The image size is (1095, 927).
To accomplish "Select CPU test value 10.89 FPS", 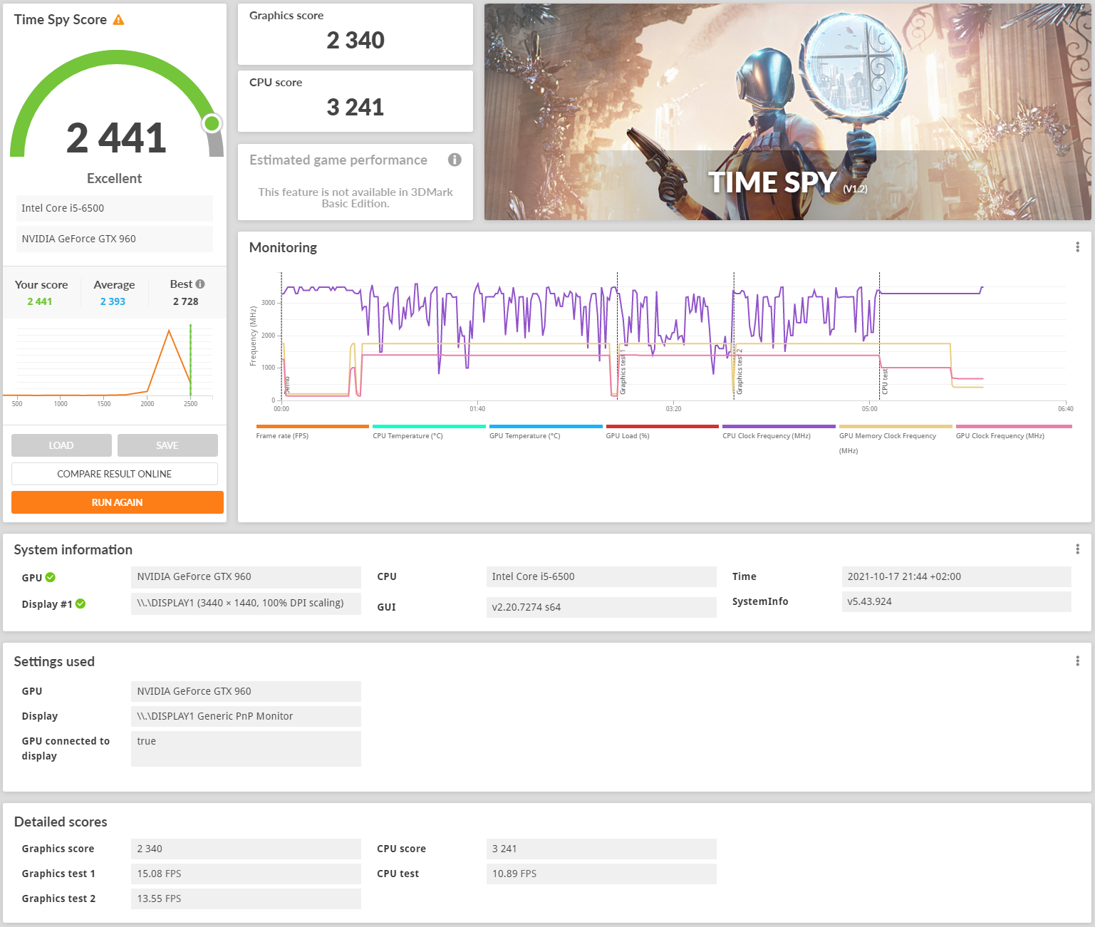I will tap(601, 874).
